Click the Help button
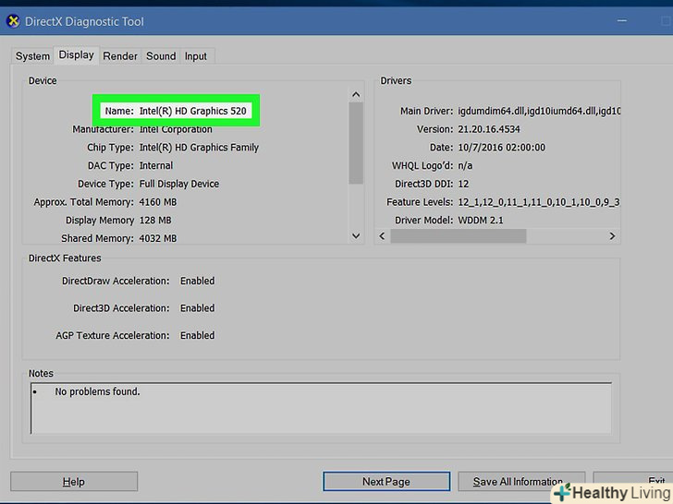This screenshot has width=673, height=504. pyautogui.click(x=74, y=482)
